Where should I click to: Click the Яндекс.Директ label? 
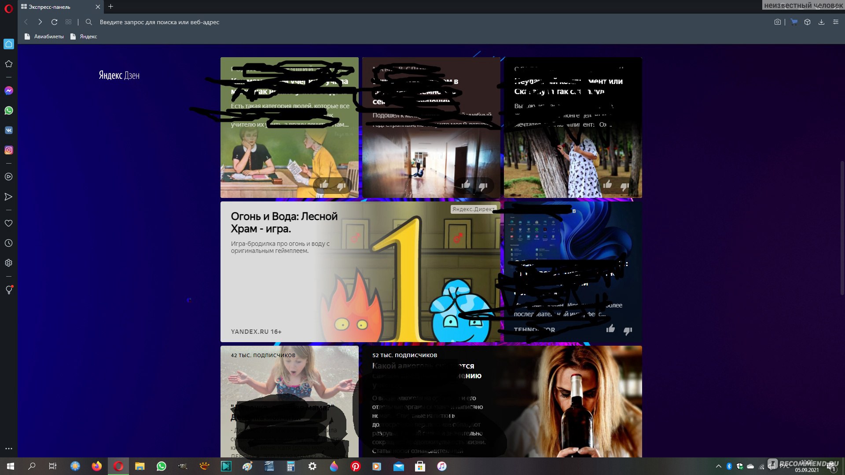pyautogui.click(x=473, y=209)
